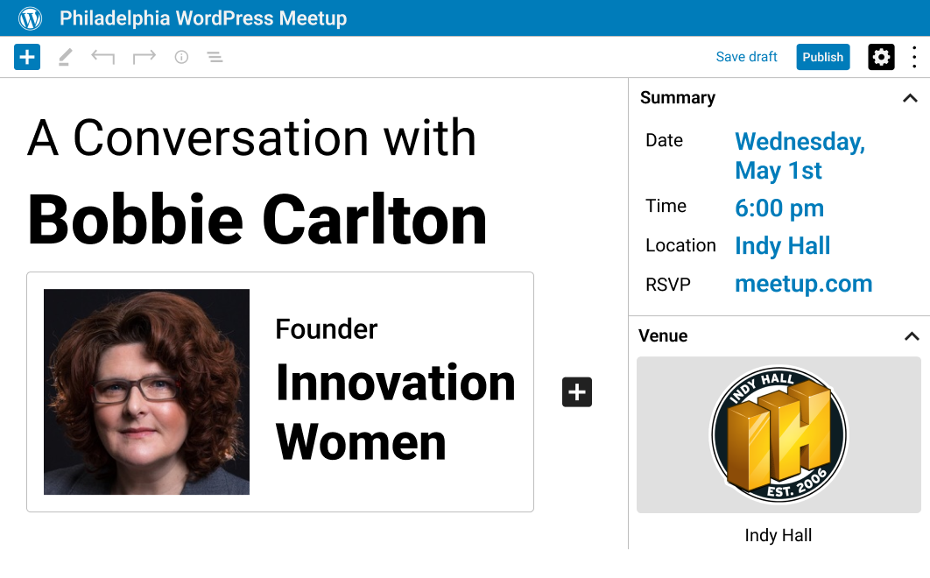The image size is (930, 578).
Task: Click the 'Date' label
Action: [665, 140]
